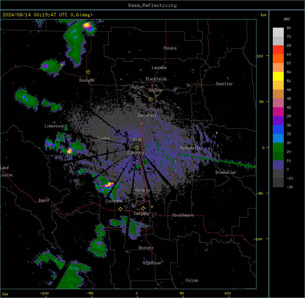The height and width of the screenshot is (298, 305).
Task: Click the yellow diamond marker above RockyMH
Action: pyautogui.click(x=88, y=72)
